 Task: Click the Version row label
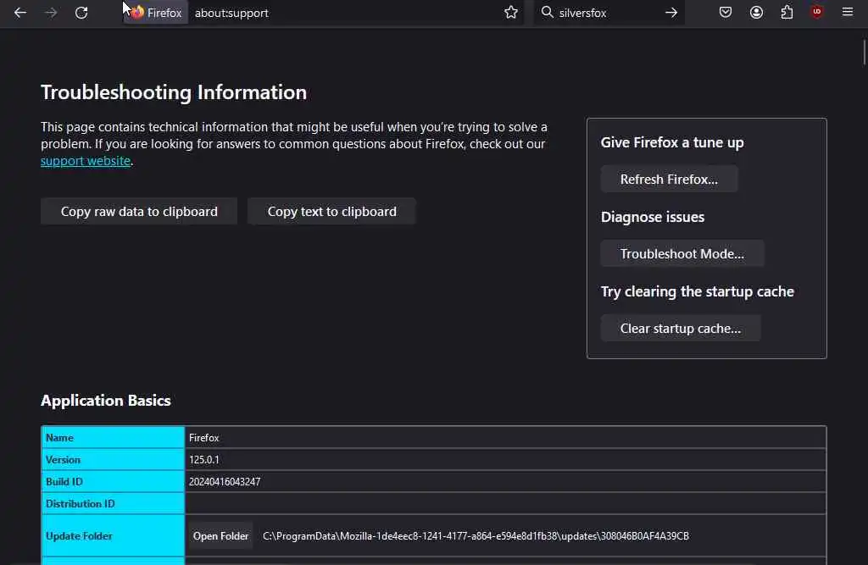coord(63,460)
